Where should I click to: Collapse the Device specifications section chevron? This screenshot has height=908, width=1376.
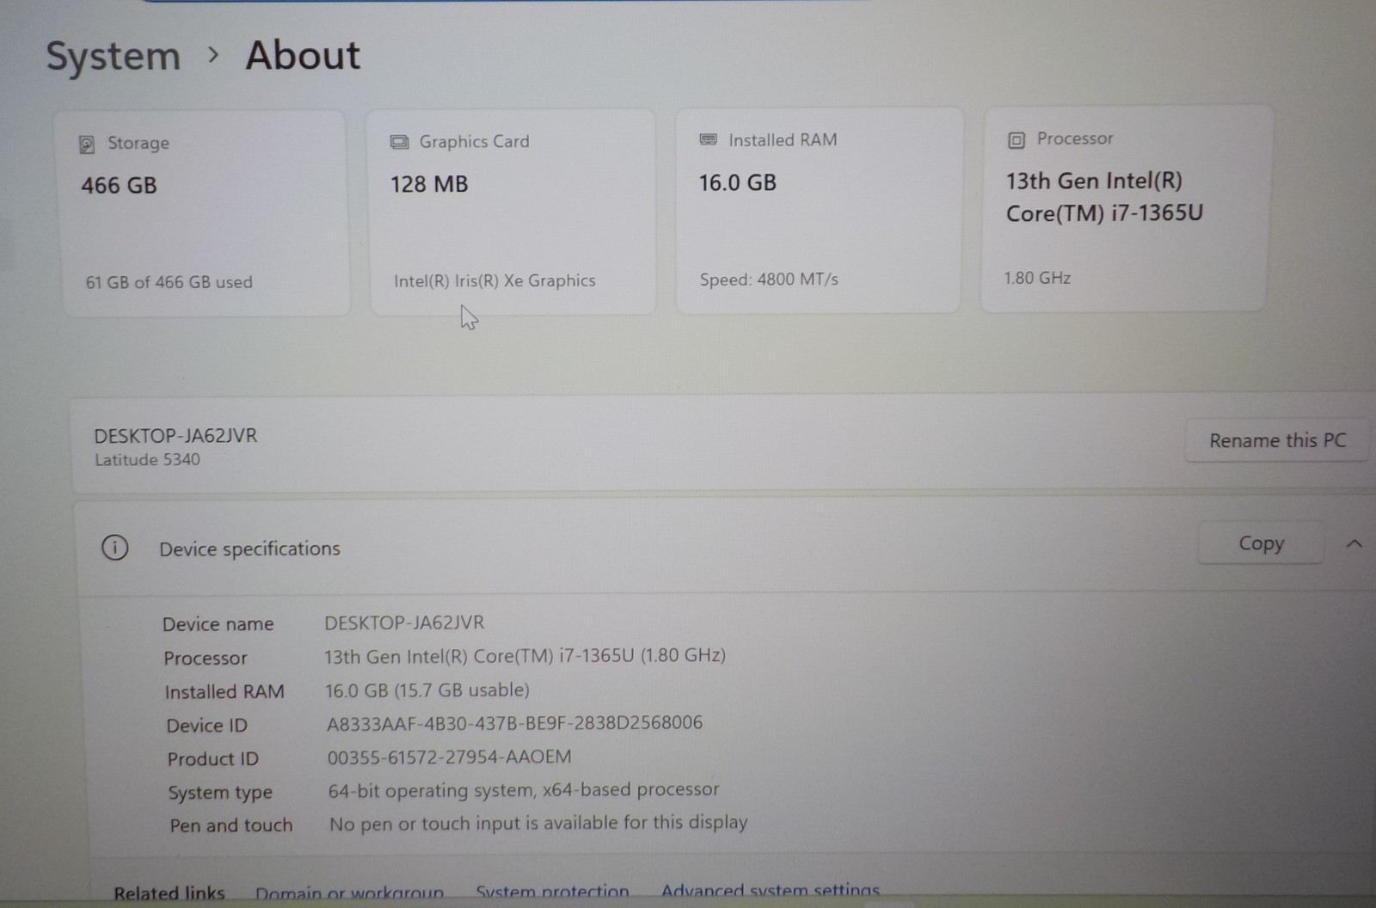(x=1354, y=543)
